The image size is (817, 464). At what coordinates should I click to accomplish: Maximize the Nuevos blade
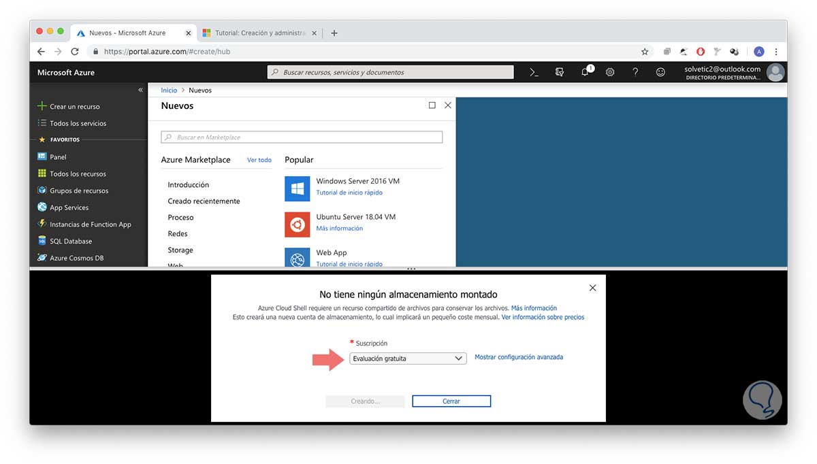pos(432,105)
